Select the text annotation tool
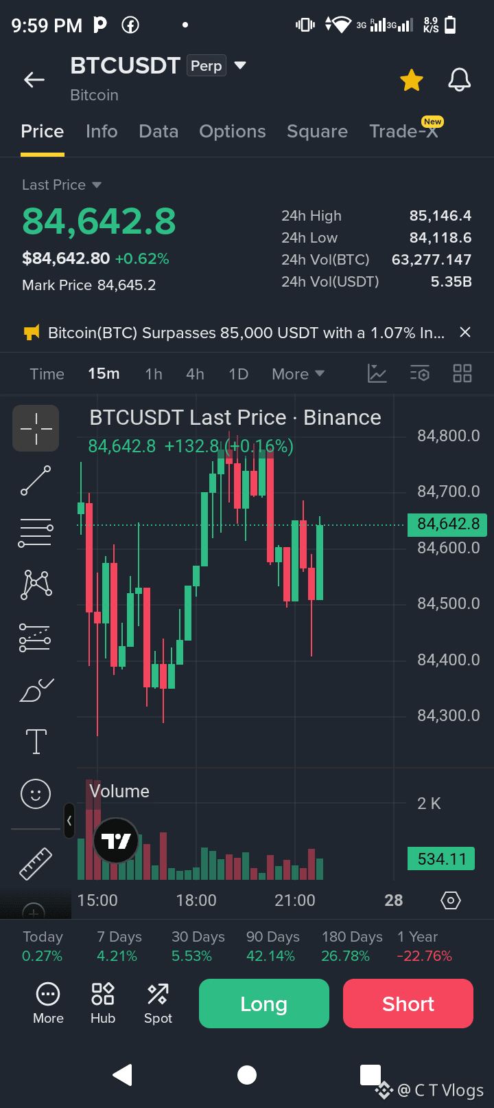 click(x=36, y=742)
